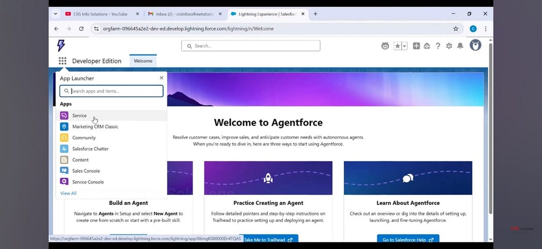Click the site information icon in address bar

(x=97, y=29)
